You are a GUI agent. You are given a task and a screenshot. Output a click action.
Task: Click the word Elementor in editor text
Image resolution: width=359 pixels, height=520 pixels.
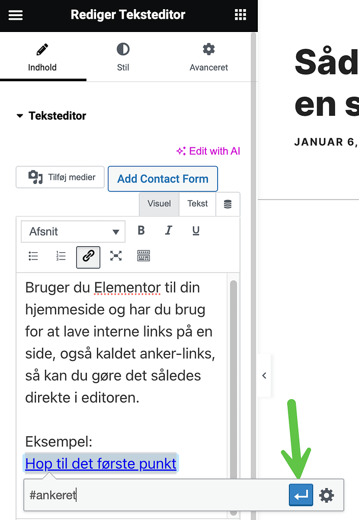[x=128, y=287]
